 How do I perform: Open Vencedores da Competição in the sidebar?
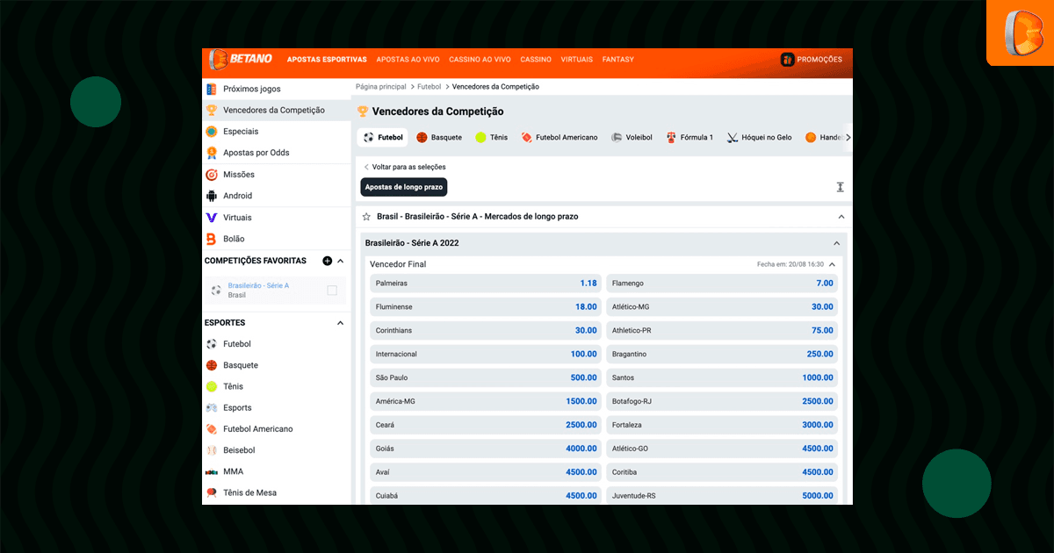[277, 111]
